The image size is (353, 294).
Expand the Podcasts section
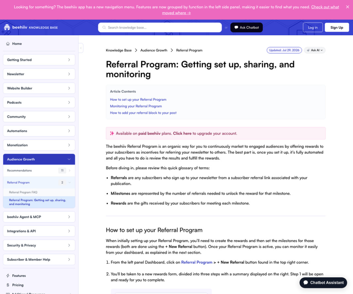[39, 102]
